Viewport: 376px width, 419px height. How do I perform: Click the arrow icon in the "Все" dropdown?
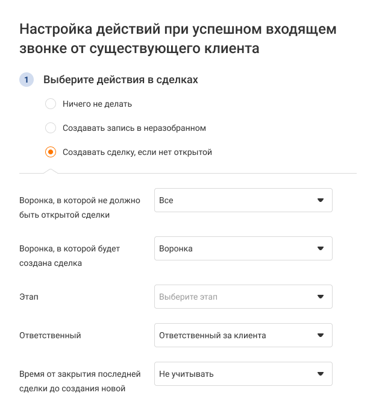tap(321, 200)
